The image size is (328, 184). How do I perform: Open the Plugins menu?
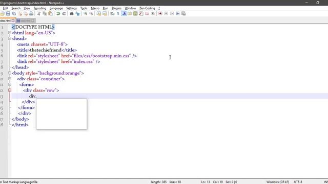tap(116, 8)
